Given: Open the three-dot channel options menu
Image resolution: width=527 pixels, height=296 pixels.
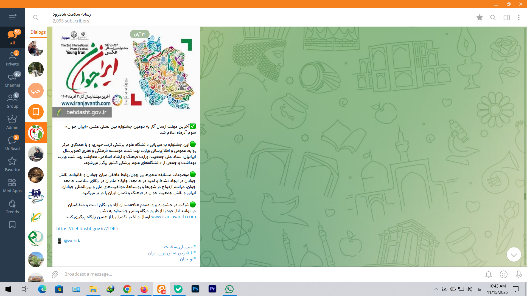Looking at the screenshot, I should (518, 18).
